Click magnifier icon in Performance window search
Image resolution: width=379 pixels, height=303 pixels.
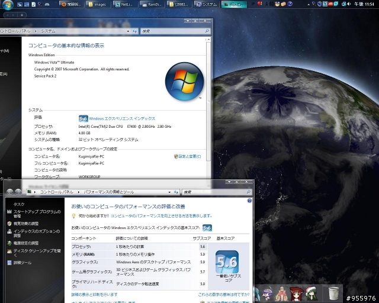tap(248, 192)
